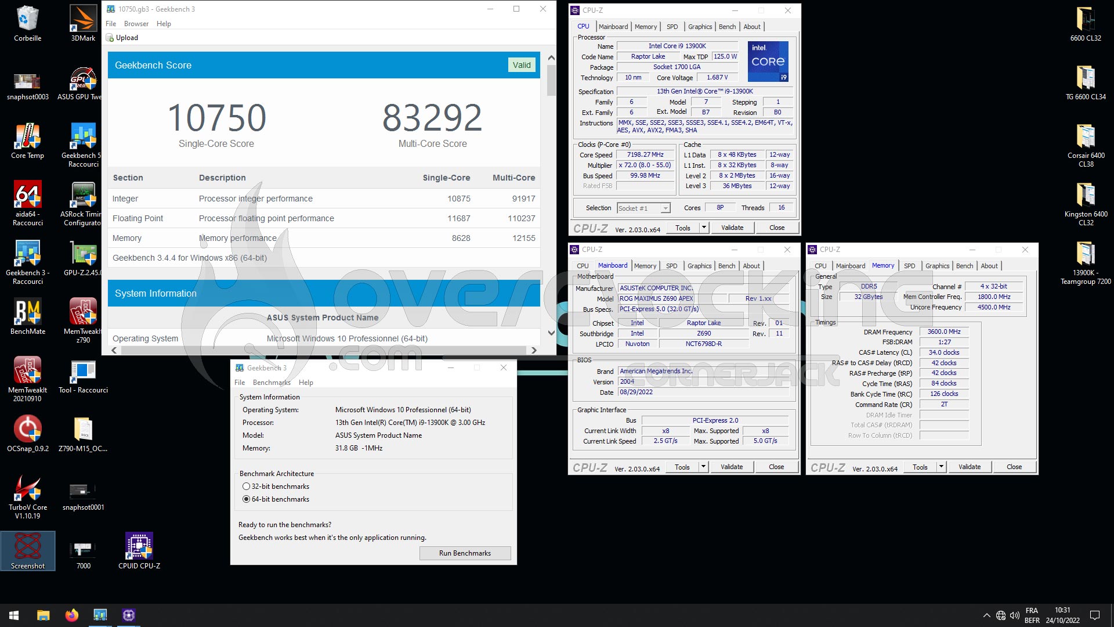Click the Valid badge in Geekbench Score header
This screenshot has height=627, width=1114.
tap(522, 65)
